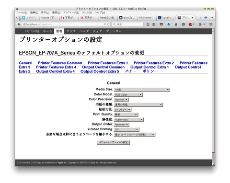The width and height of the screenshot is (230, 183).
Task: Open the ジョブ tab in CUPS navigation
Action: 97,31
